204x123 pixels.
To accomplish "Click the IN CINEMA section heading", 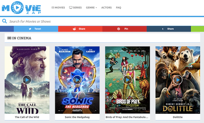I will coord(22,38).
